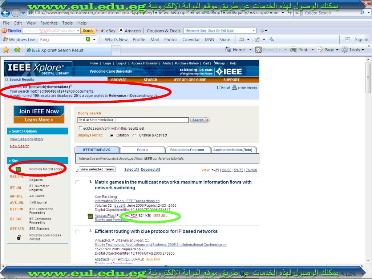Viewport: 372px width, 279px height.
Task: Open View Session History link
Action: tap(27, 139)
